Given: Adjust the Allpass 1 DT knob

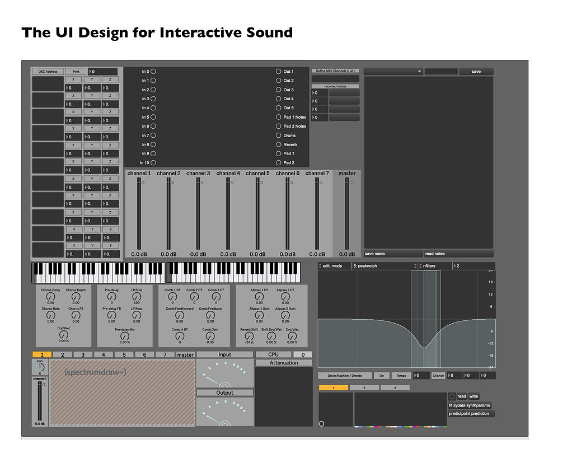Looking at the screenshot, I should (259, 297).
